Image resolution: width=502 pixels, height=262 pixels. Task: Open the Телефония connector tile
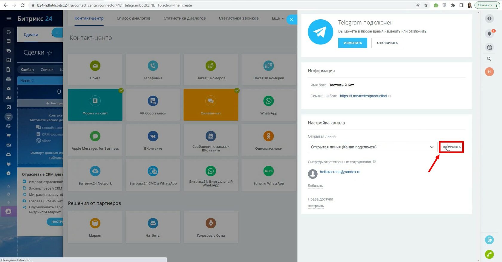(x=153, y=69)
